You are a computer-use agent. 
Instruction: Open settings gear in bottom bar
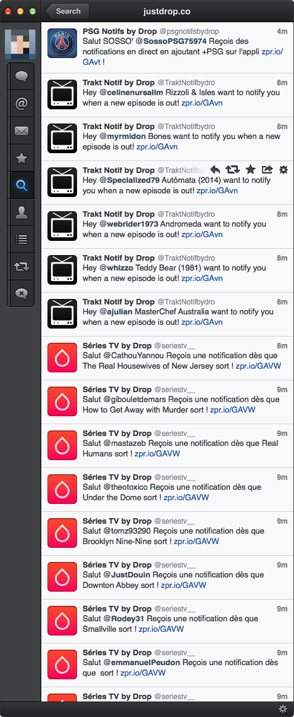pos(283,709)
